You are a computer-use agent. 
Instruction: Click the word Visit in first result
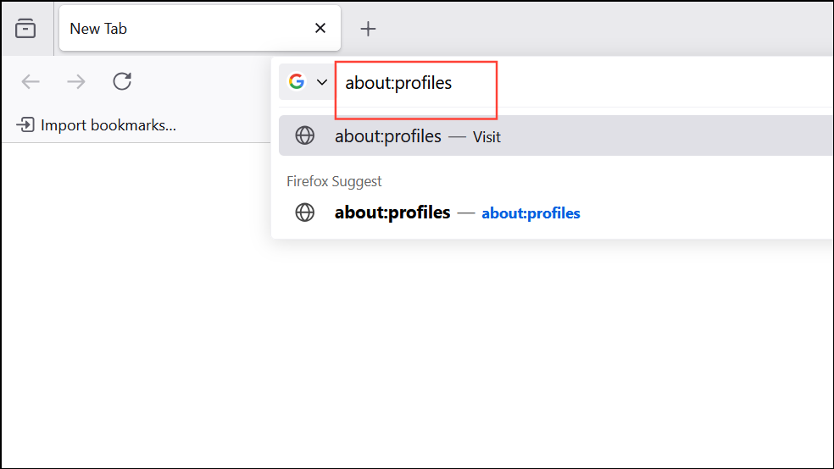click(486, 136)
